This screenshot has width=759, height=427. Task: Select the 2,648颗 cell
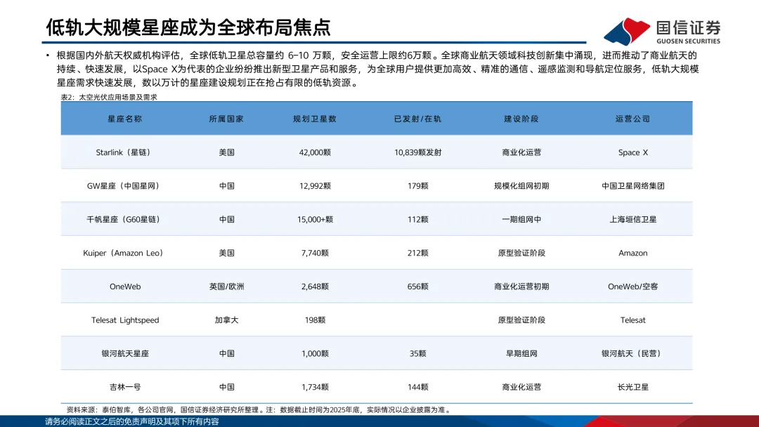[315, 287]
